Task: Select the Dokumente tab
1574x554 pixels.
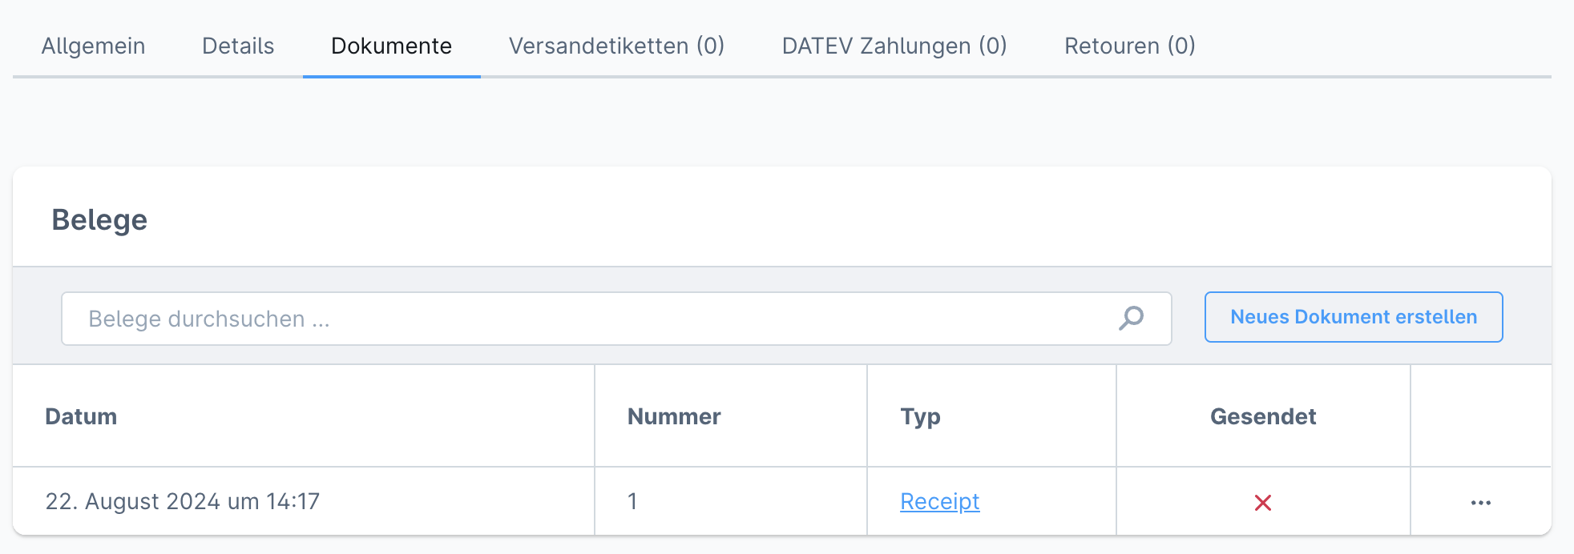Action: pos(391,46)
